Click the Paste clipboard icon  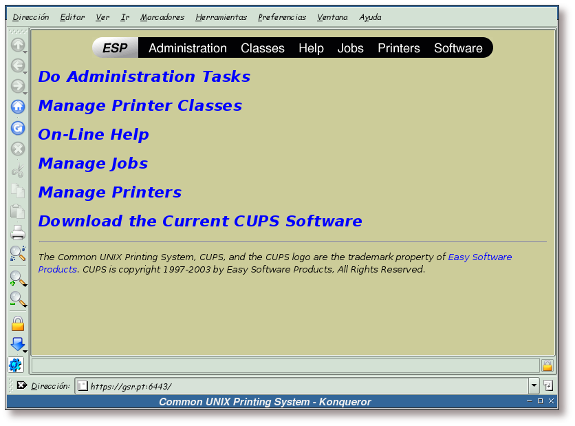tap(18, 211)
